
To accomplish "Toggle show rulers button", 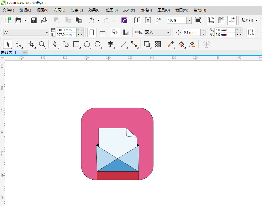I will point(211,20).
